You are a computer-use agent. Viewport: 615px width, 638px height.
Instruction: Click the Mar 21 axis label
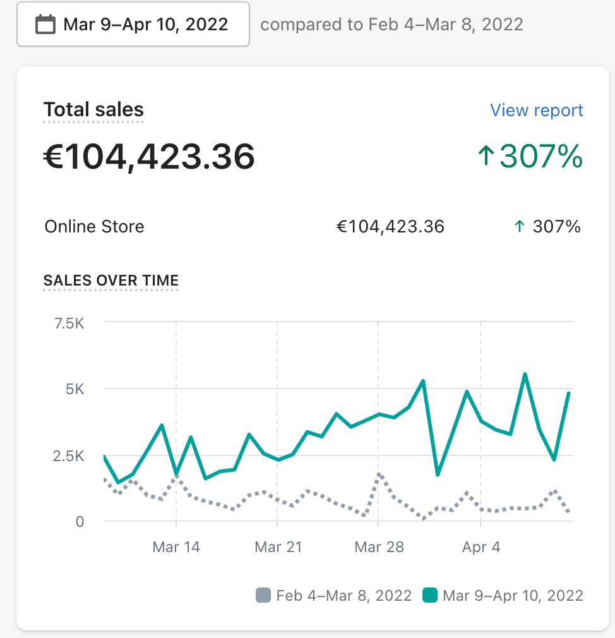(x=278, y=547)
